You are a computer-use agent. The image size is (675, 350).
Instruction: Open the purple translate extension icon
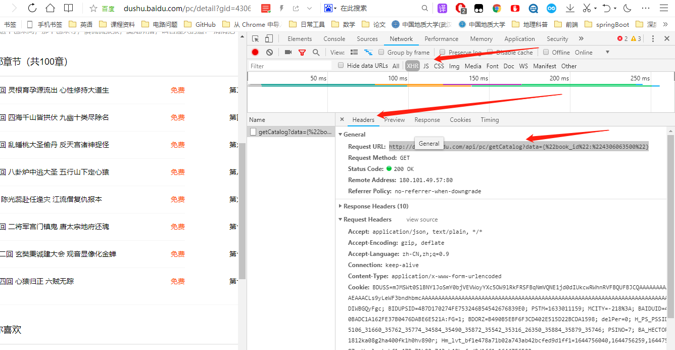point(442,8)
